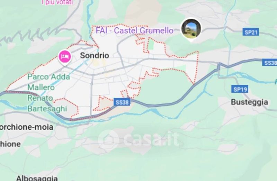Click the partial 'hione' label at left
This screenshot has height=181, width=277.
click(10, 144)
